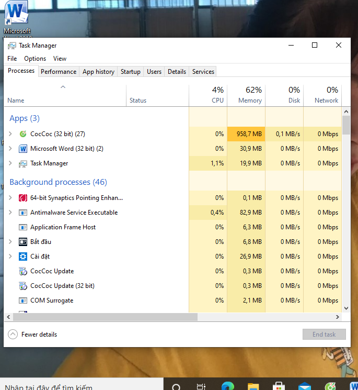Sort processes by CPU column
Image resolution: width=358 pixels, height=390 pixels.
(208, 95)
